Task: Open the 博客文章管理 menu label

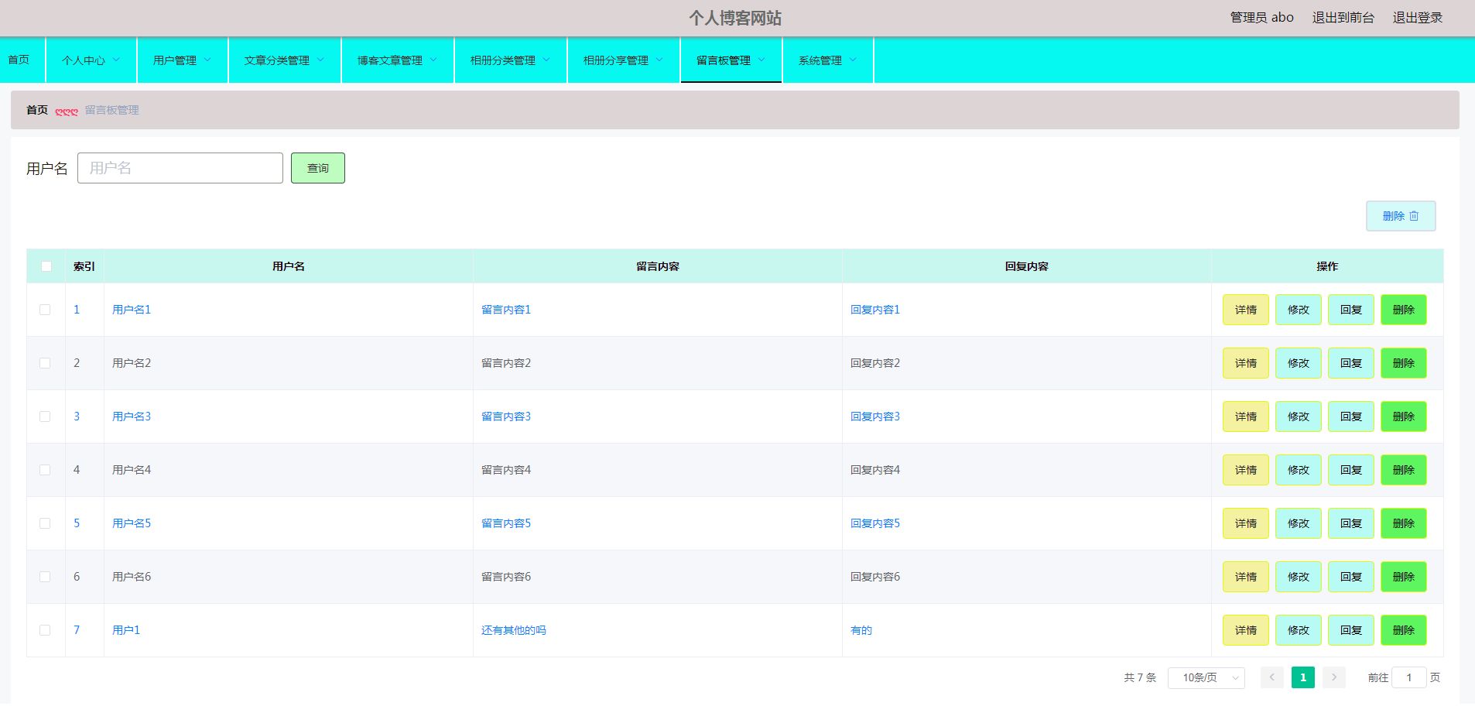Action: (x=390, y=60)
